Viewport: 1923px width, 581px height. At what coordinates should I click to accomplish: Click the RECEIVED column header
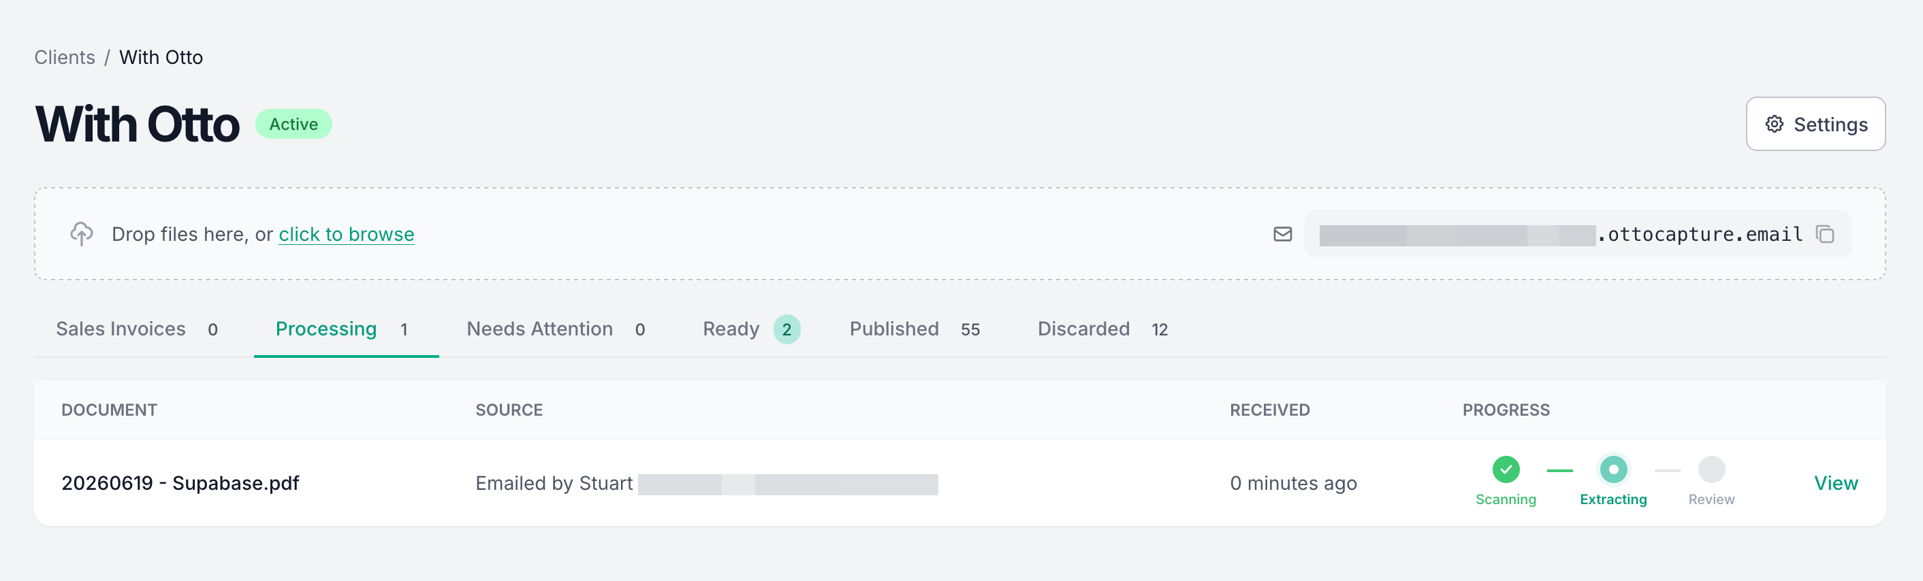(1270, 410)
